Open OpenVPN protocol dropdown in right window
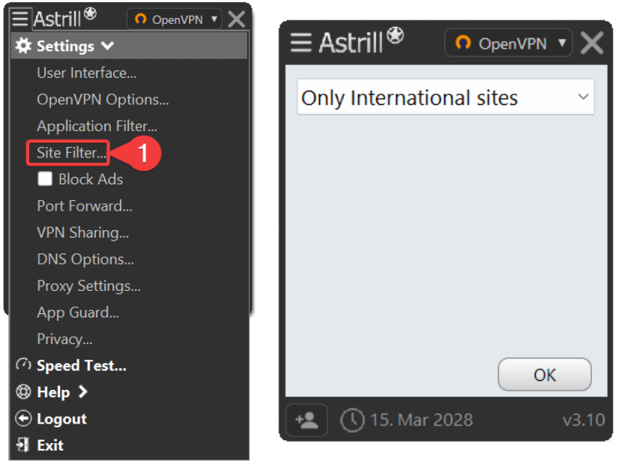Screen dimensions: 619x464 pos(508,43)
